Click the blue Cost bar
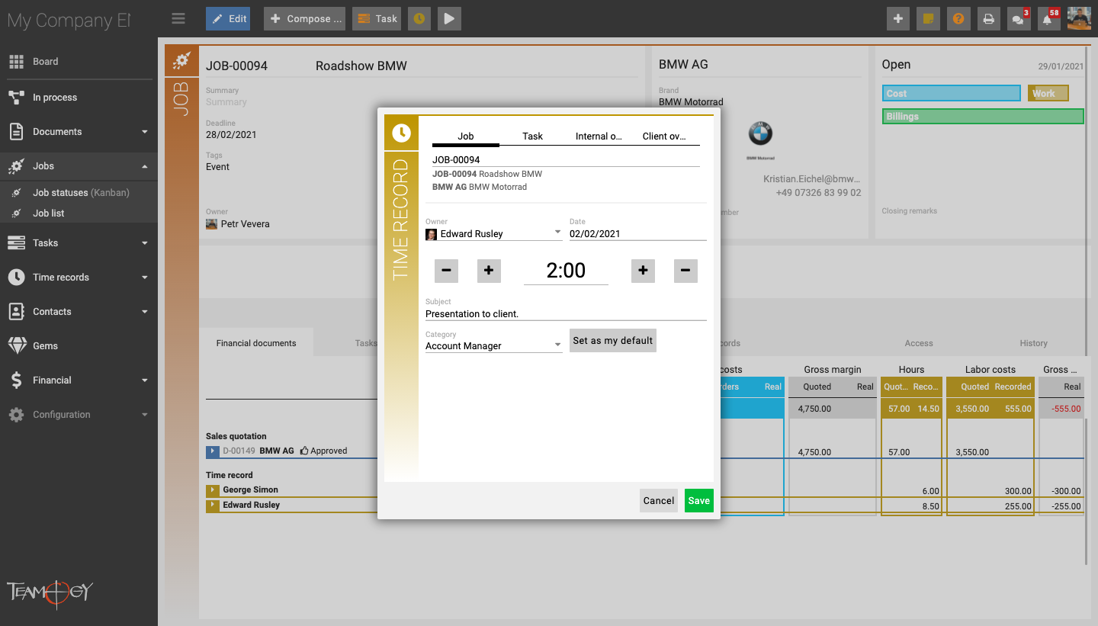 (952, 93)
